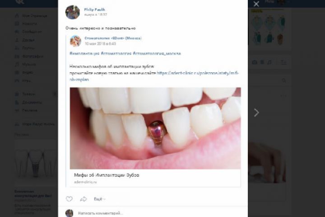
Task: Open the more attachments icon in background
Action: pos(284,62)
